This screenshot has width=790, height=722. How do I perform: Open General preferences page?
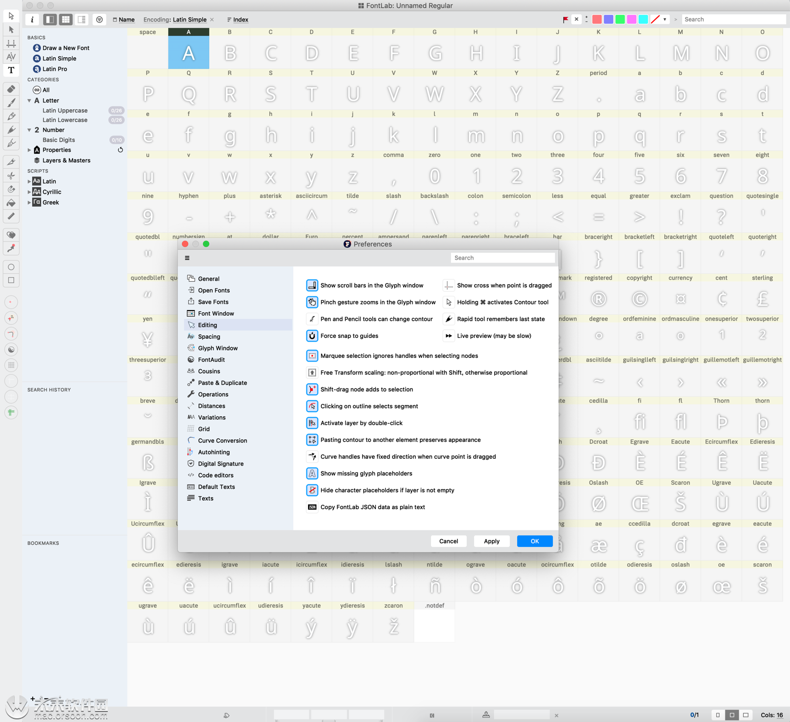tap(209, 279)
